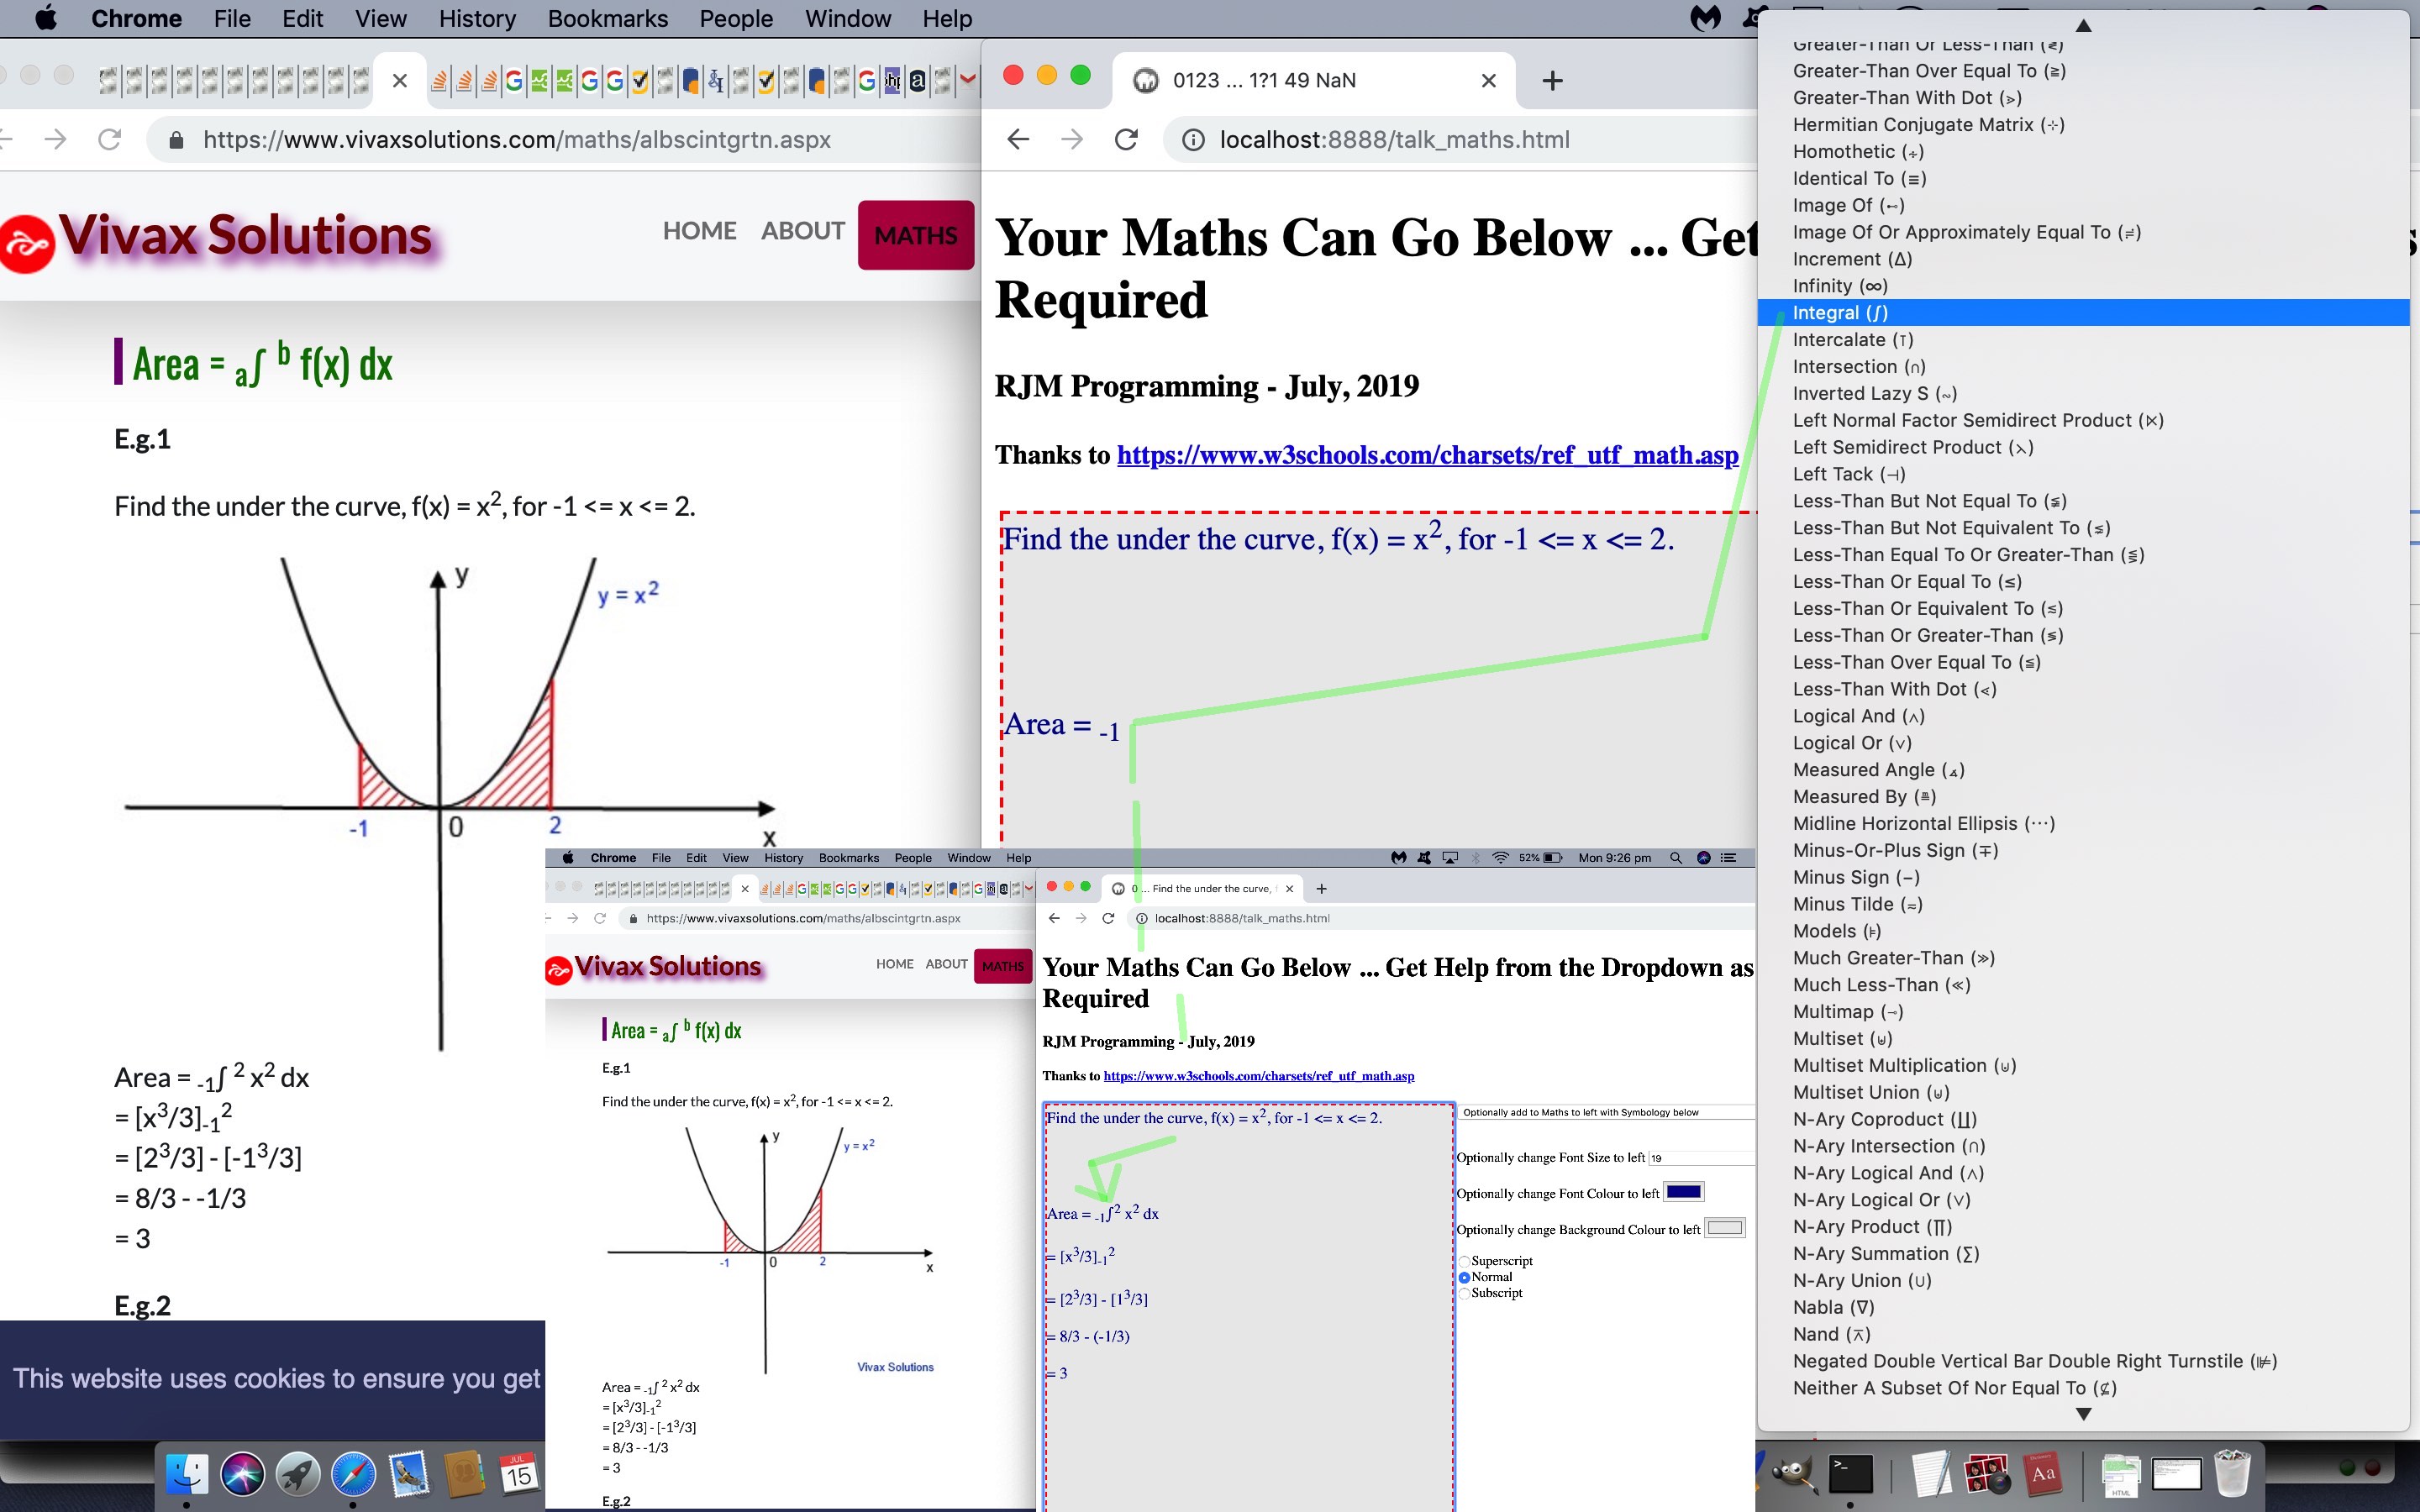Choose 'Increment (∆)' option
2420x1512 pixels.
click(x=2083, y=260)
